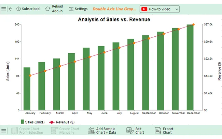Click the YouTube play icon

[x=144, y=9]
